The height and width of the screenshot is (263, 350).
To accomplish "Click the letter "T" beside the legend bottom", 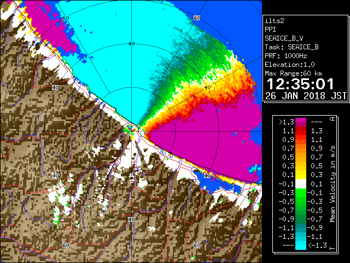I will pos(332,248).
